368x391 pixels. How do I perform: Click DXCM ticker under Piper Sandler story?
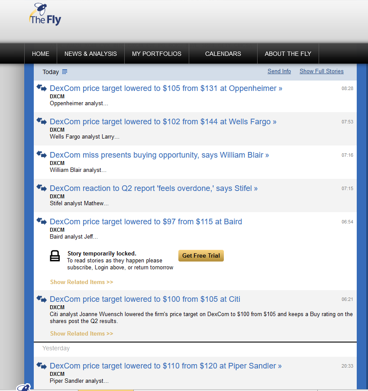[57, 374]
